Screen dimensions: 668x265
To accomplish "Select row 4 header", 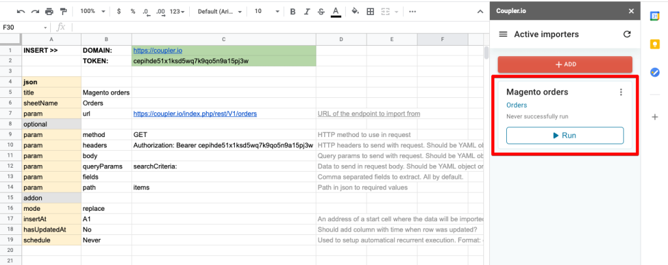I will [10, 82].
